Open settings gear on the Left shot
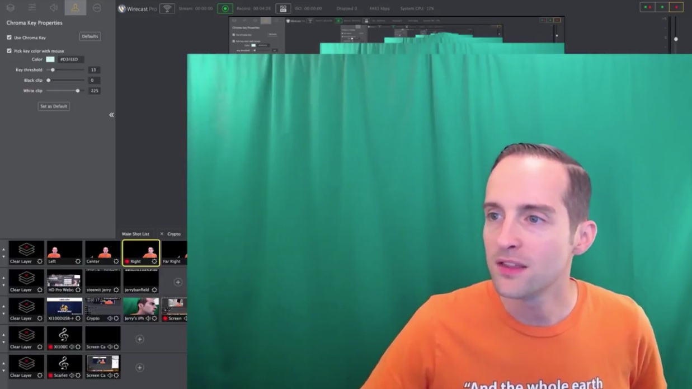692x389 pixels. (78, 261)
